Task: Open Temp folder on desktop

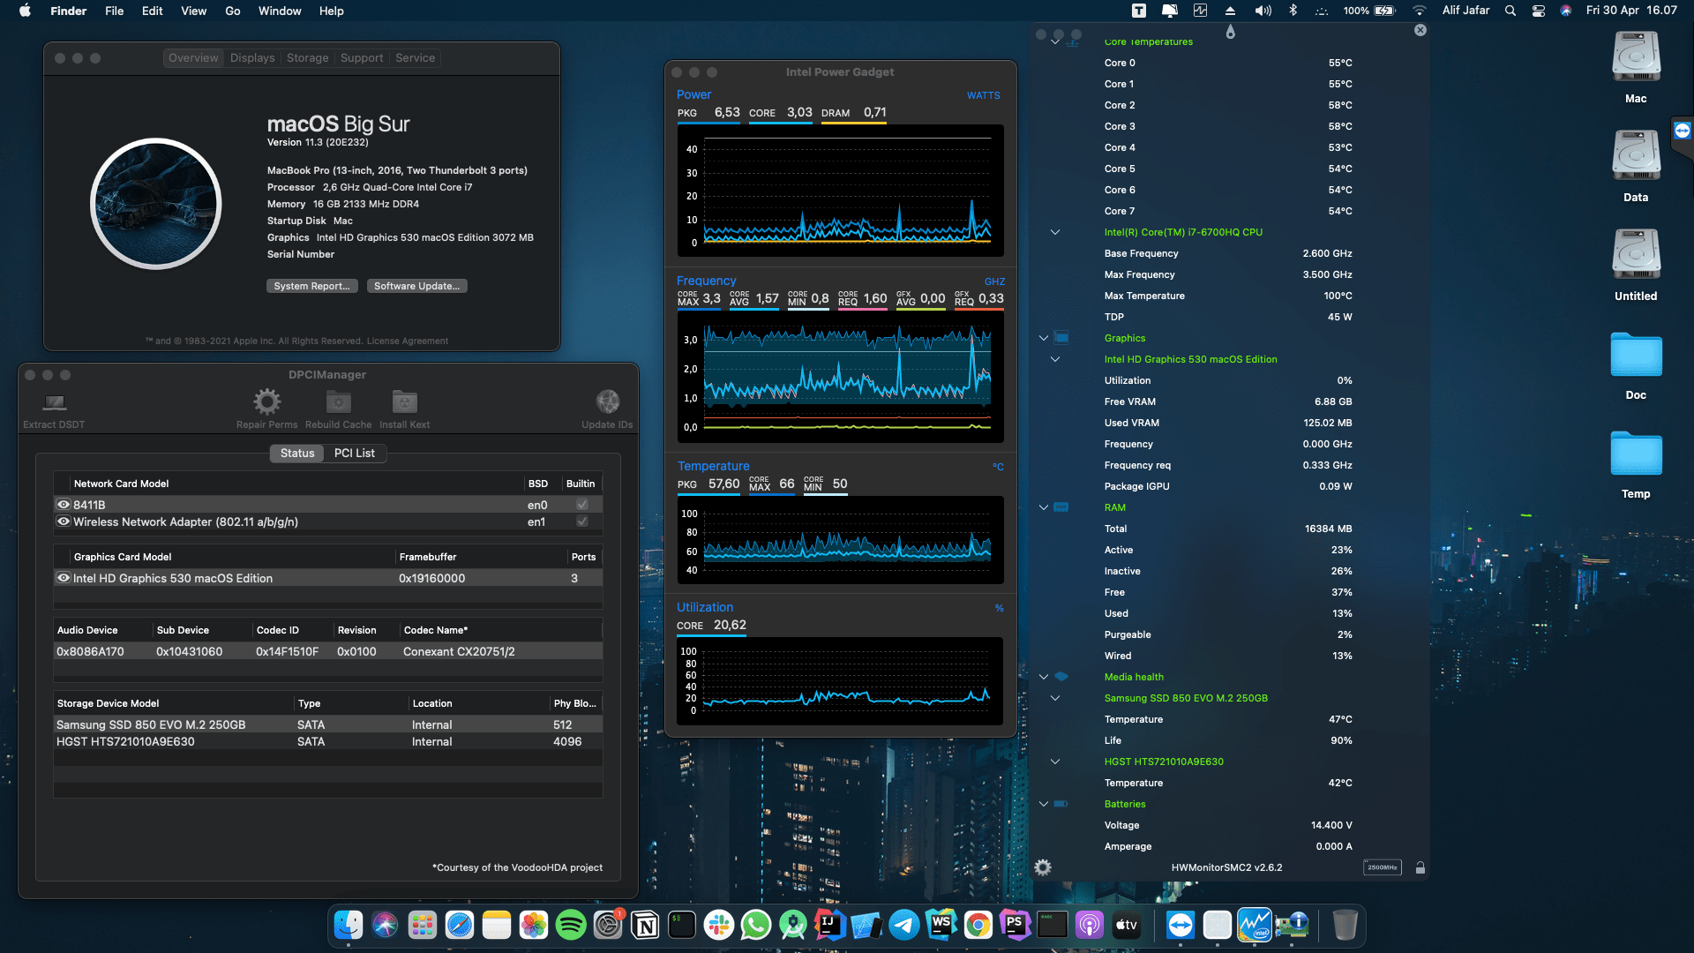Action: pos(1636,454)
